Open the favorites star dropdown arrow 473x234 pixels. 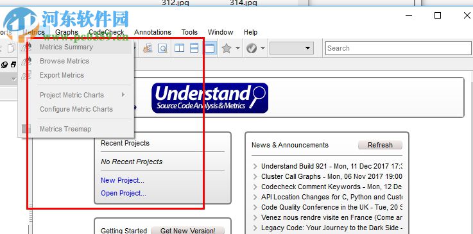tap(237, 48)
